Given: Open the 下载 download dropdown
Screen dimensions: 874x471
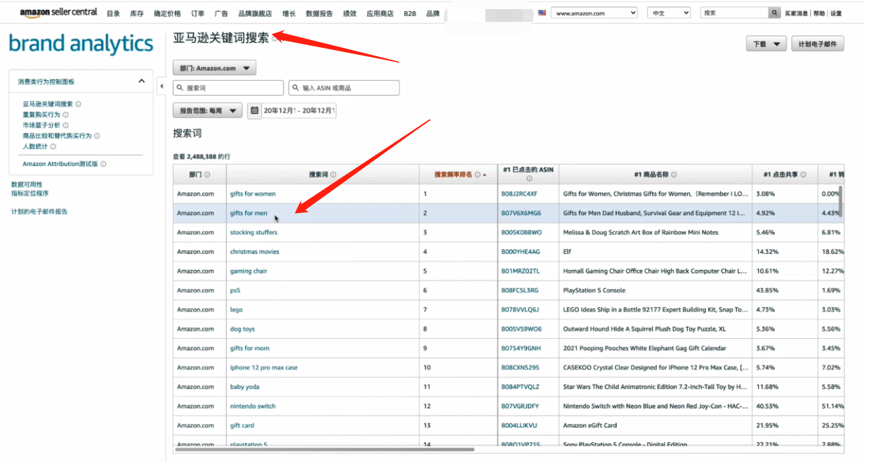Looking at the screenshot, I should (x=766, y=44).
